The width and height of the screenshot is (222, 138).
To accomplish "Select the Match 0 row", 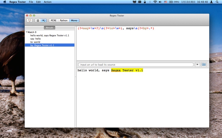I will pyautogui.click(x=50, y=32).
